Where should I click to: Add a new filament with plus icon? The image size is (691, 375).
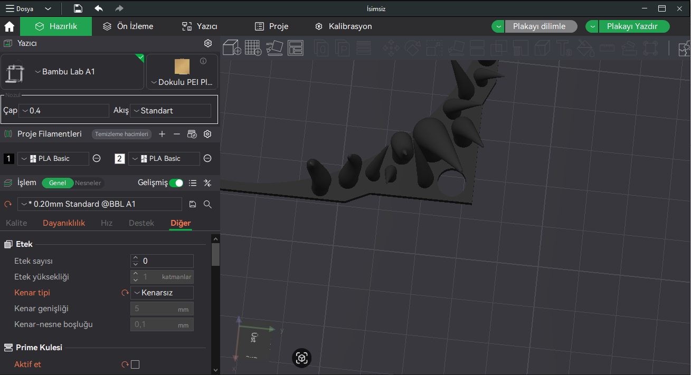(162, 134)
